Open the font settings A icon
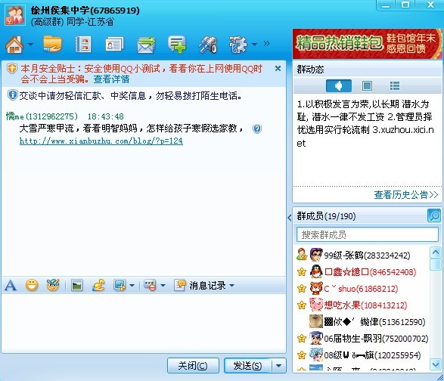Image resolution: width=444 pixels, height=381 pixels. (x=11, y=285)
